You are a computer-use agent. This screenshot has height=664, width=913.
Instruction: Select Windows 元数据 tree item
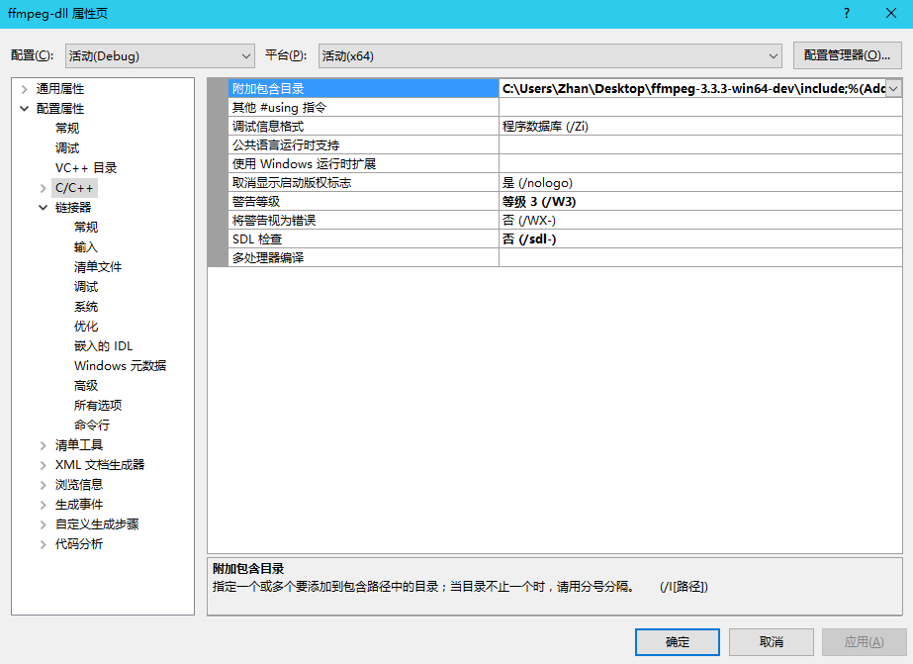pos(120,366)
